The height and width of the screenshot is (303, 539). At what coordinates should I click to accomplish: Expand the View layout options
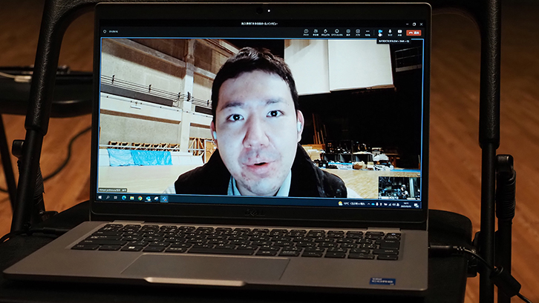pos(347,32)
